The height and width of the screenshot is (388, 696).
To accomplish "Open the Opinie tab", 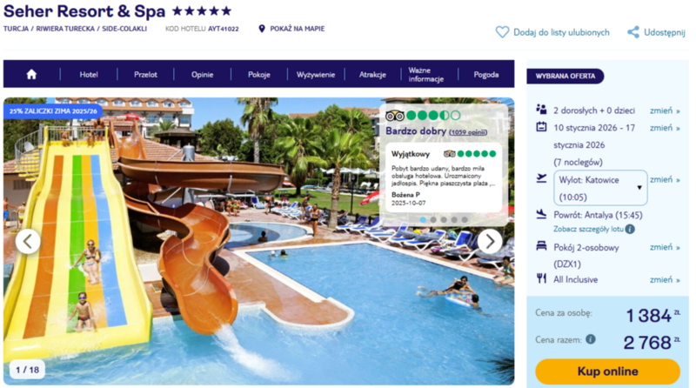I will pyautogui.click(x=202, y=75).
